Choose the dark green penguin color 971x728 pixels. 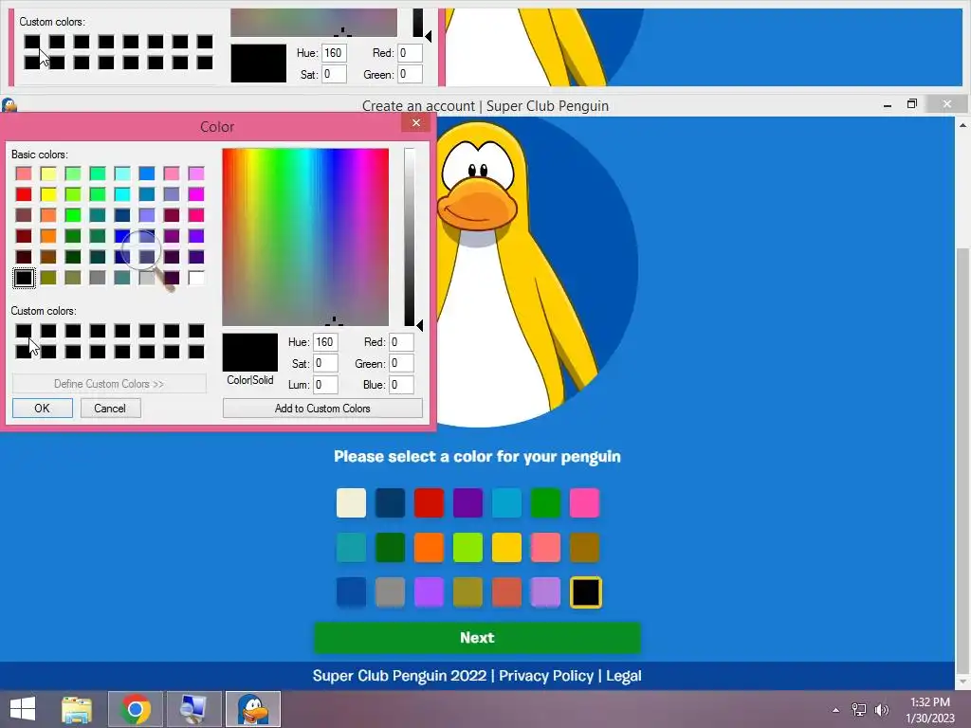(390, 547)
